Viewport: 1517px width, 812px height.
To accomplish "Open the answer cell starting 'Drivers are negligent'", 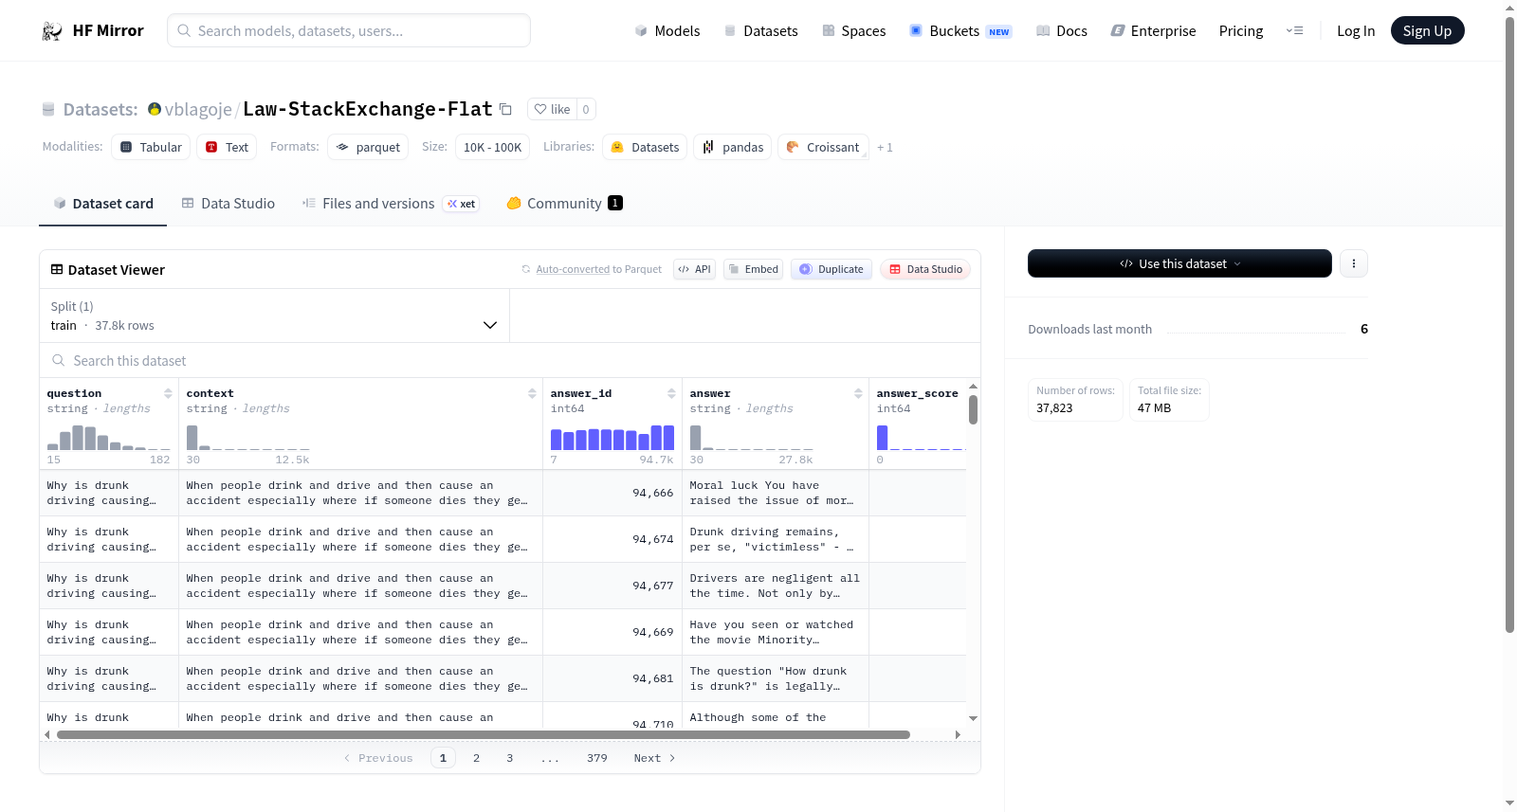I will pyautogui.click(x=776, y=586).
